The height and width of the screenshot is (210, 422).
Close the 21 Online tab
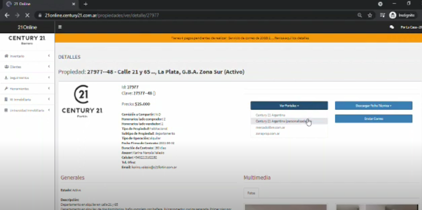coord(74,4)
